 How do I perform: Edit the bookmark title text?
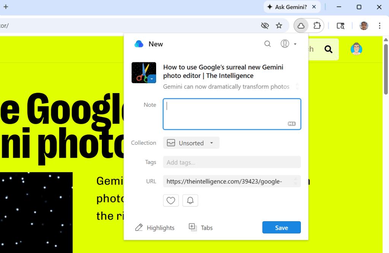(223, 71)
